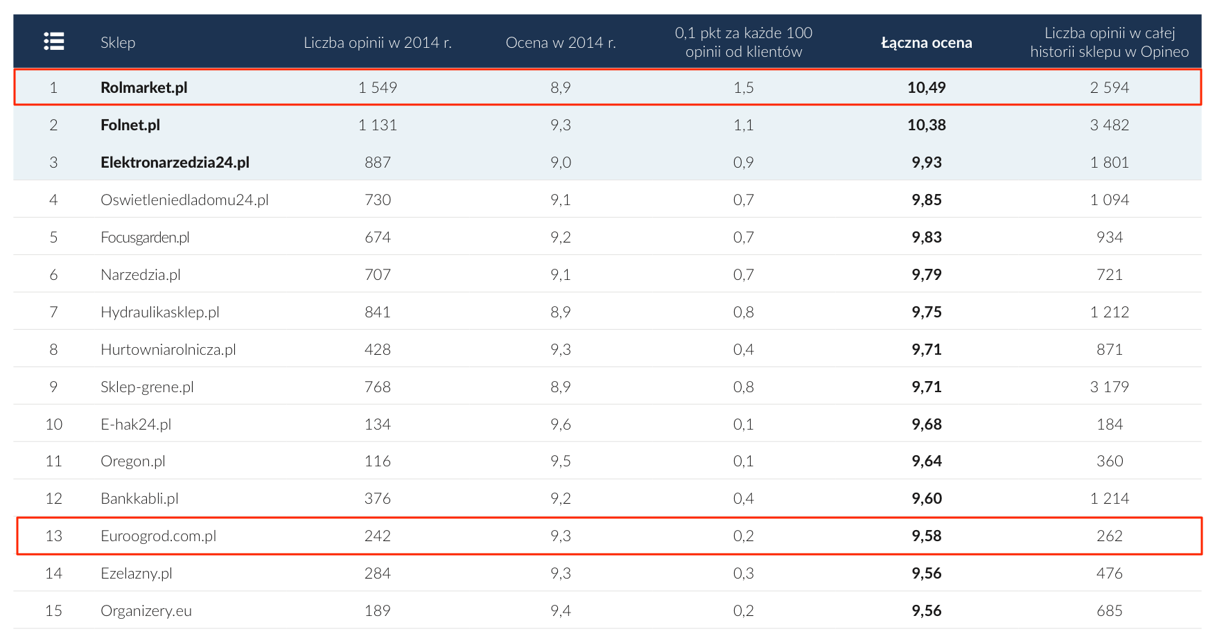Click the 2 594 total history opinions
1215x643 pixels.
pos(1110,87)
